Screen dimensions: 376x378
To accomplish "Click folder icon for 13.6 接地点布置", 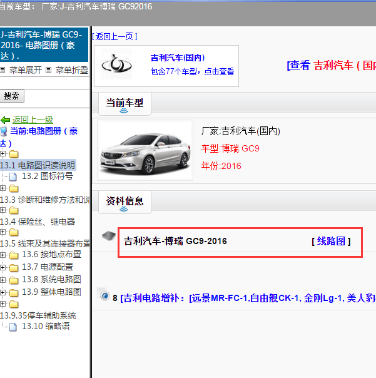I will tap(14, 255).
